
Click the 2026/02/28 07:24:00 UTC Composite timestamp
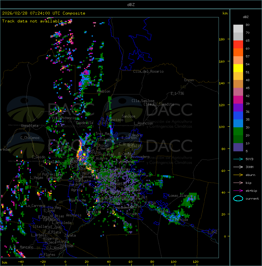click(44, 13)
